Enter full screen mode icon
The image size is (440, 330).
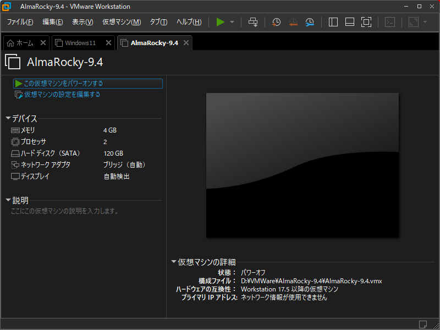click(x=366, y=22)
